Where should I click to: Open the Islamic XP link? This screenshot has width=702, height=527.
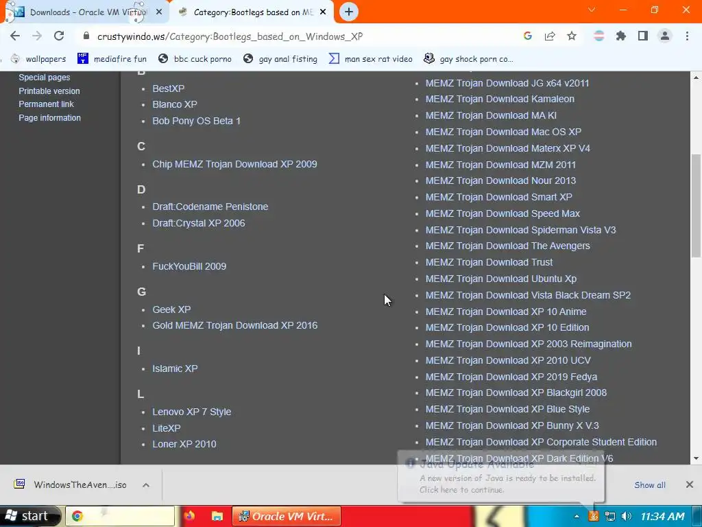pos(175,368)
